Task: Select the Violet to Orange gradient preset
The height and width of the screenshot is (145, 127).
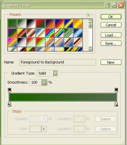Action: [x=50, y=23]
